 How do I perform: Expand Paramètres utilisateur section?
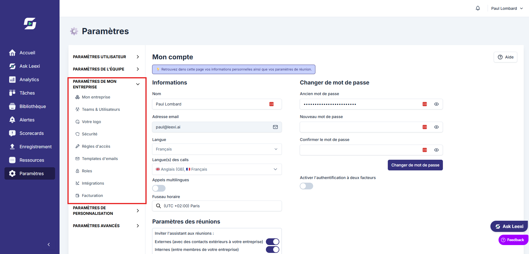point(106,57)
